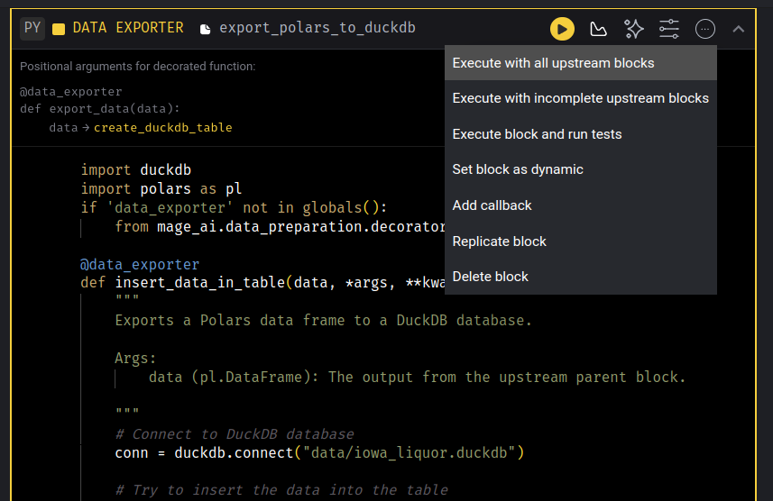Viewport: 773px width, 501px height.
Task: Click the @data_exporter decorator in code editor
Action: 140,265
